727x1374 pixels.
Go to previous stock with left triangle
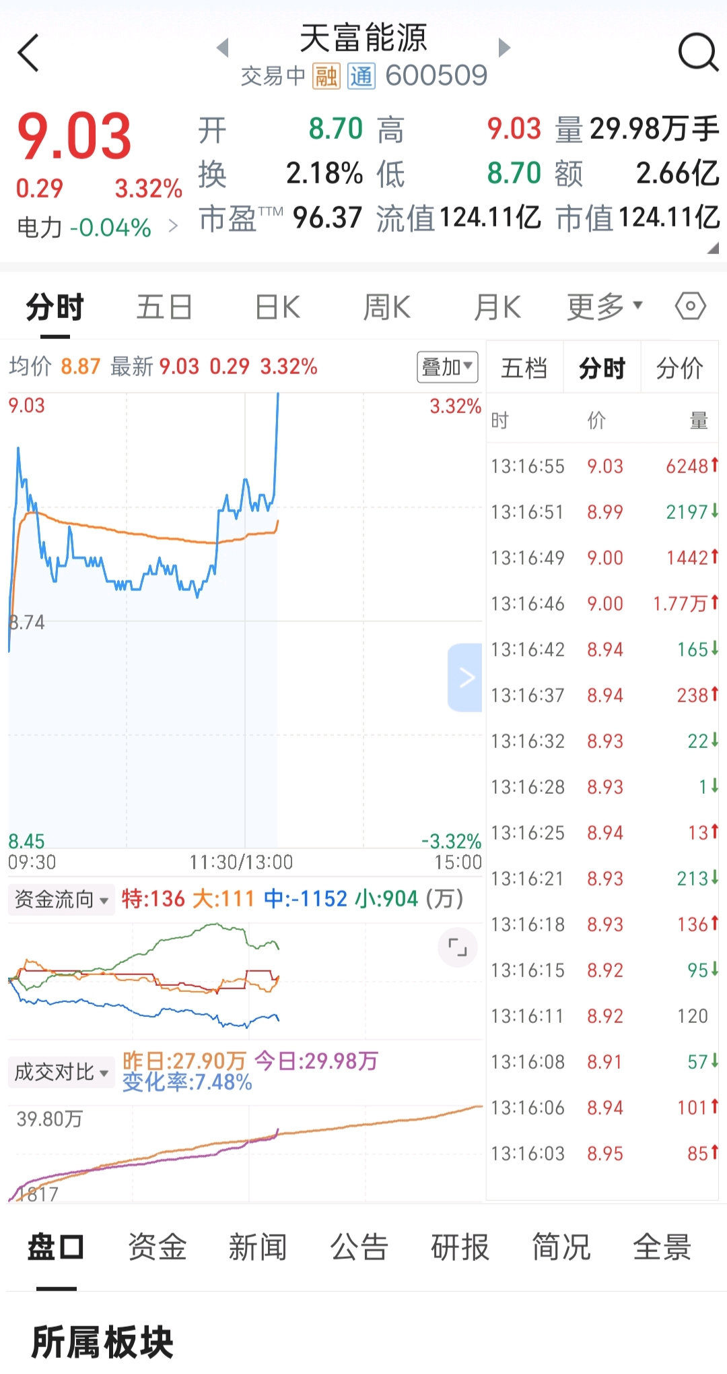point(223,48)
